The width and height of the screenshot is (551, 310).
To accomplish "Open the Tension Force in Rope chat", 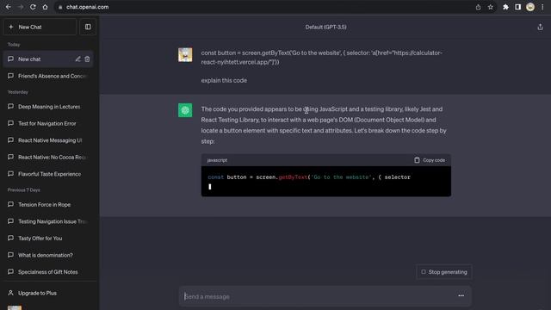I will click(x=48, y=205).
